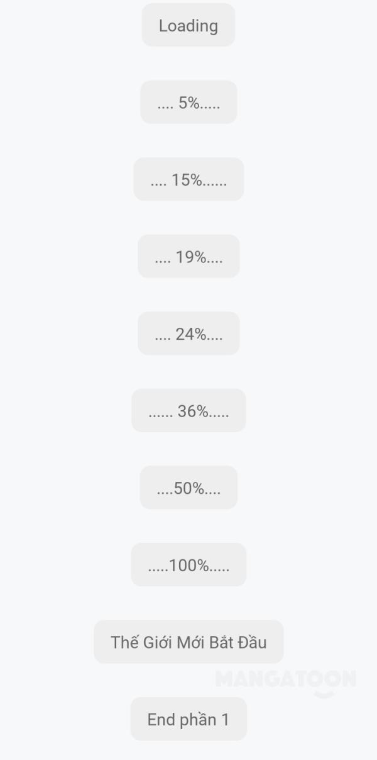Click the bubble reading .... 5%.....
Viewport: 377px width, 760px height.
[x=188, y=103]
